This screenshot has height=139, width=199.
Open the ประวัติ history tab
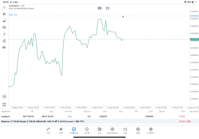86,130
